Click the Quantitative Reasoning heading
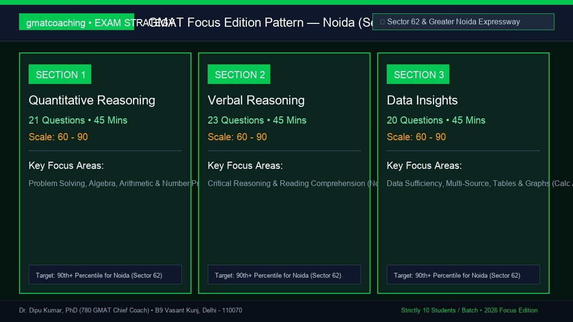Viewport: 573px width, 322px height. 92,100
